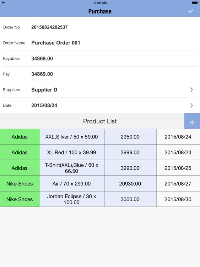Open the Suppliers chevron
The width and height of the screenshot is (200, 267).
[x=191, y=90]
